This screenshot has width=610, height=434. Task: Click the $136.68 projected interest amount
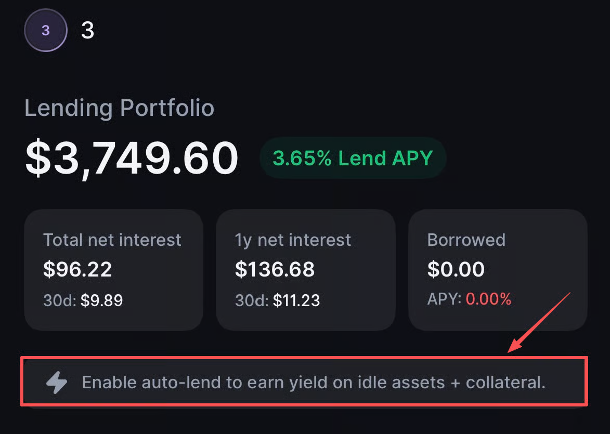[x=275, y=269]
